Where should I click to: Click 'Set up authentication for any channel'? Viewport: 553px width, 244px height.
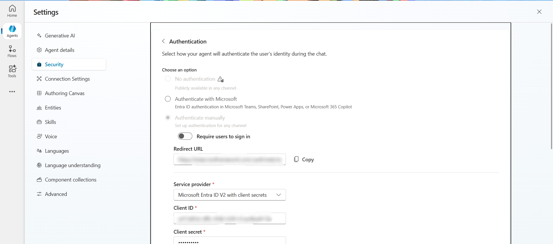click(x=211, y=126)
